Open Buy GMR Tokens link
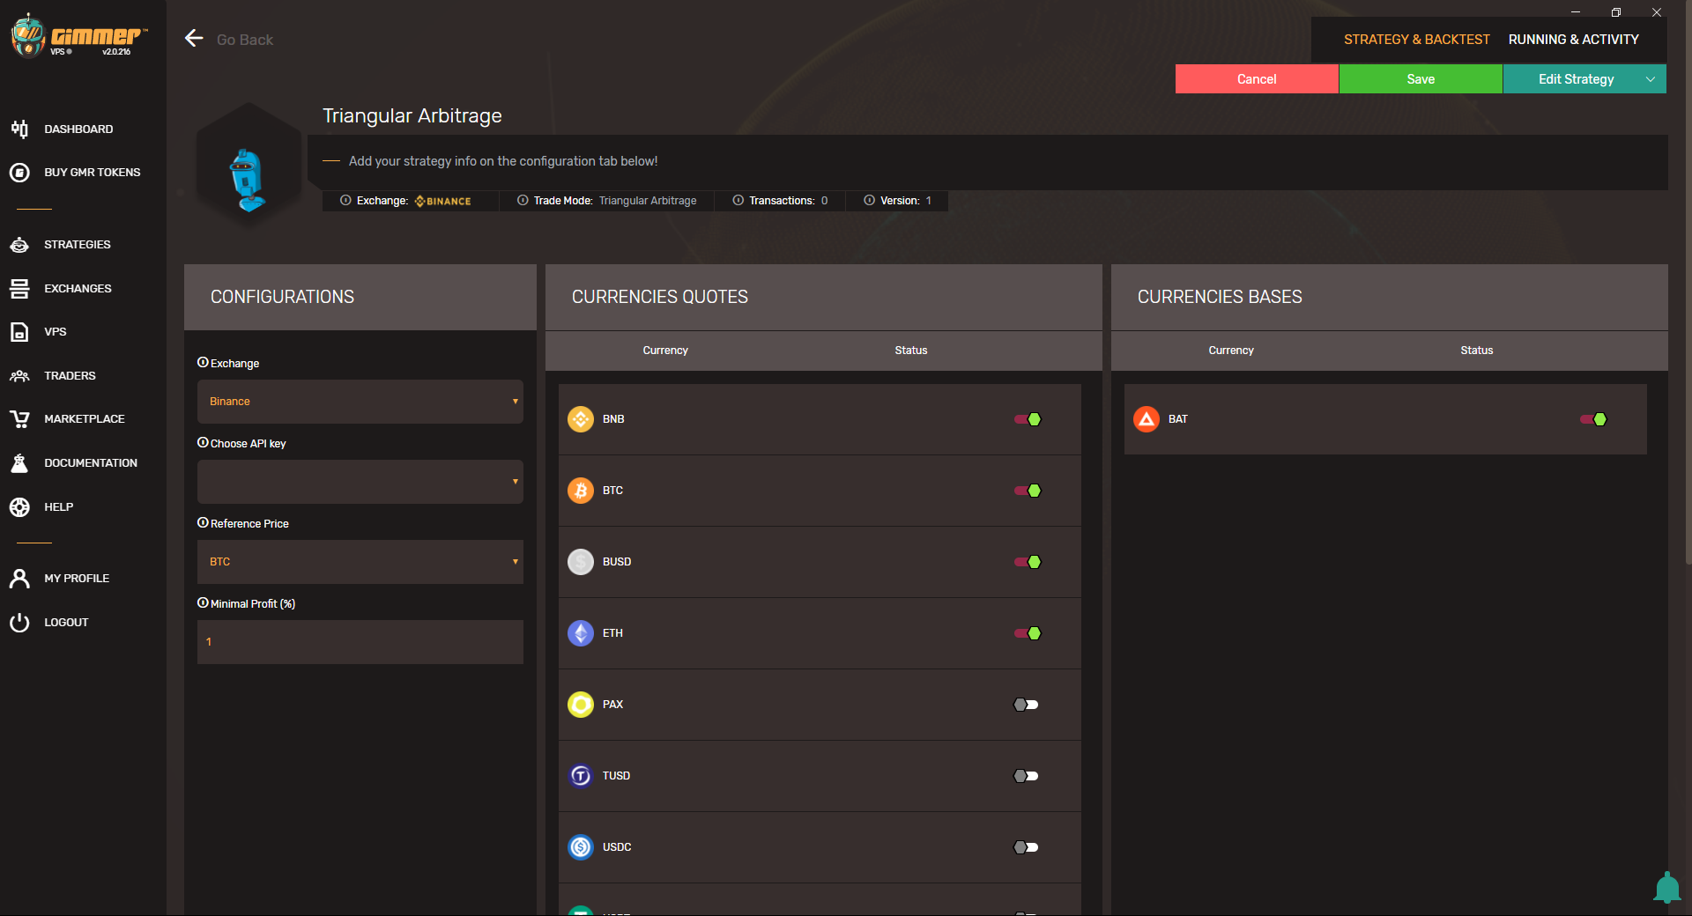 [x=93, y=173]
